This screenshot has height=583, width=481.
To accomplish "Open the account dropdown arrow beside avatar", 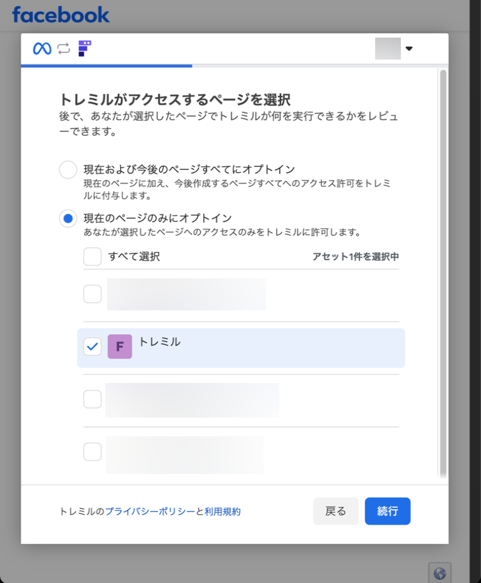I will click(409, 49).
